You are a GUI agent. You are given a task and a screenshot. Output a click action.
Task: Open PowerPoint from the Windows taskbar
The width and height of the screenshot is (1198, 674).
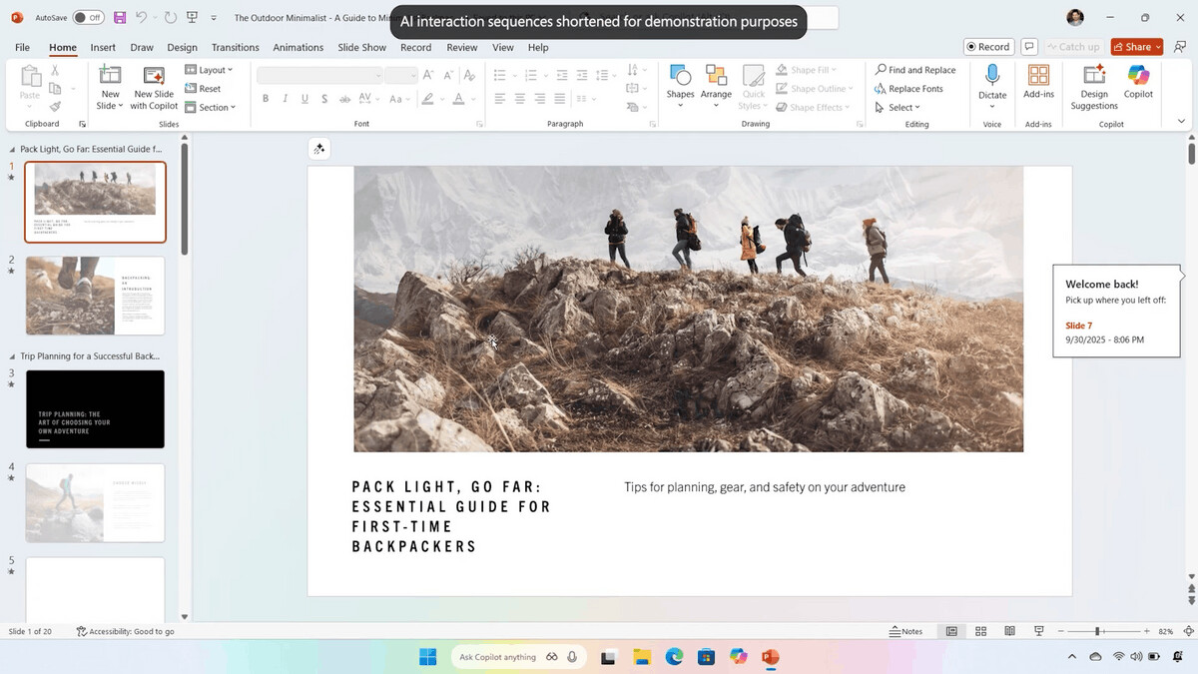tap(770, 656)
